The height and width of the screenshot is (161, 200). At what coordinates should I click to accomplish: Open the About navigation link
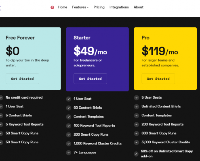click(139, 7)
